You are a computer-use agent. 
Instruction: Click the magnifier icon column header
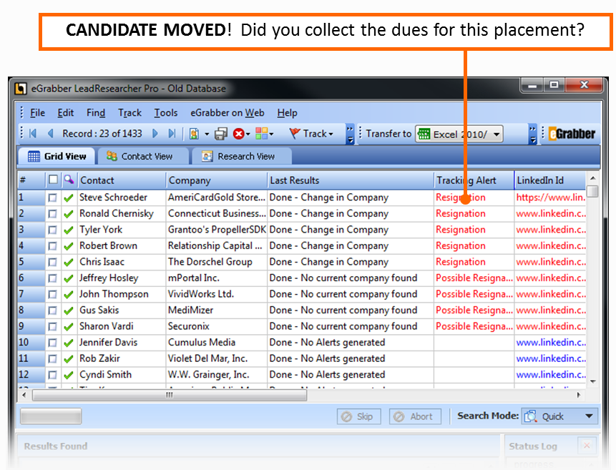click(x=69, y=180)
